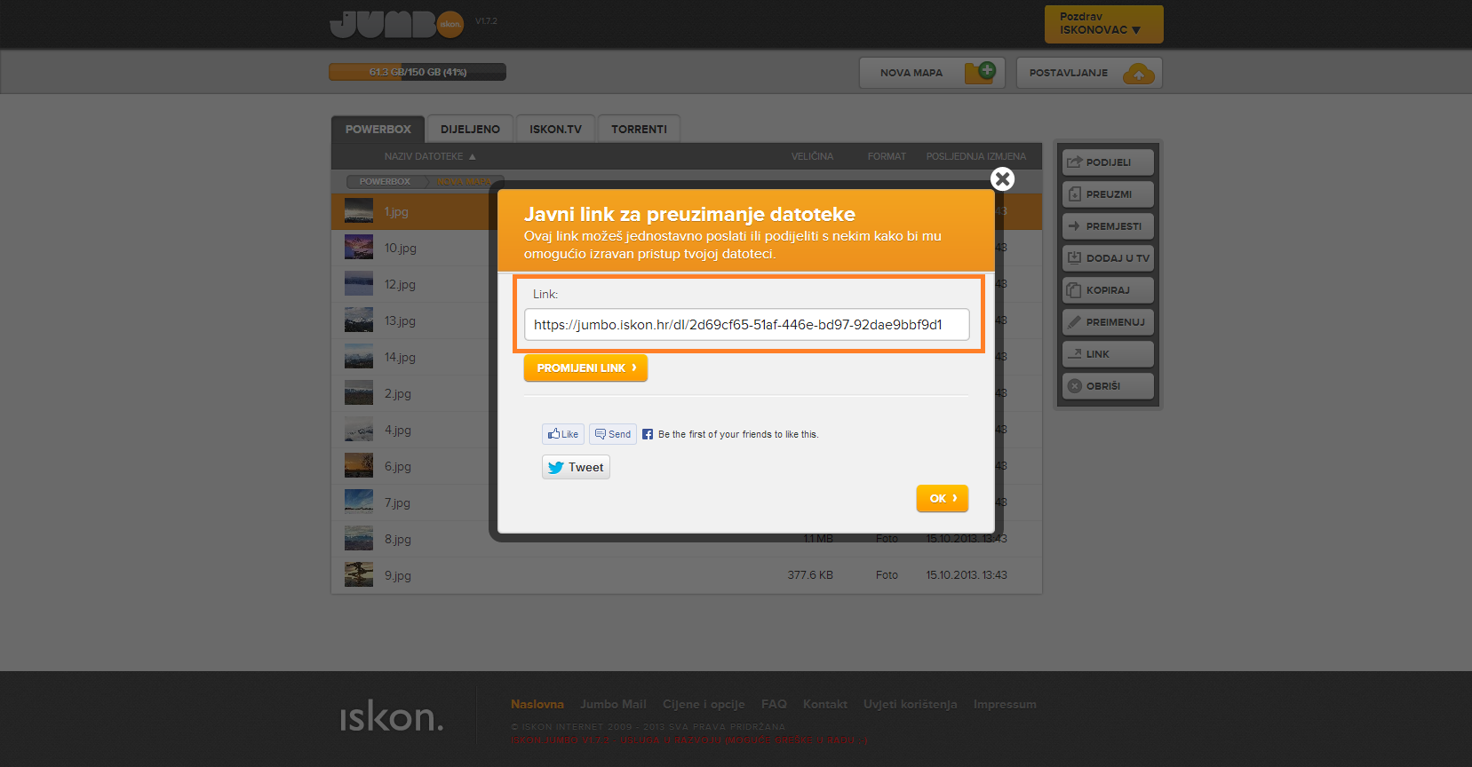Screen dimensions: 1472x767
Task: Click the POWERBOX breadcrumb
Action: (x=385, y=181)
